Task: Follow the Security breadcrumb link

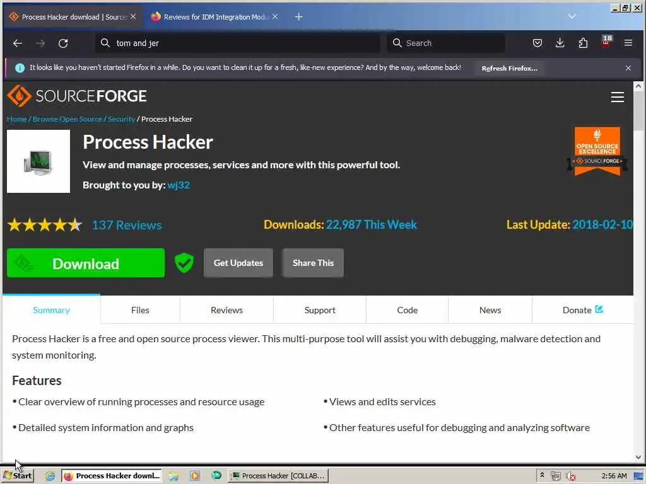Action: 122,119
